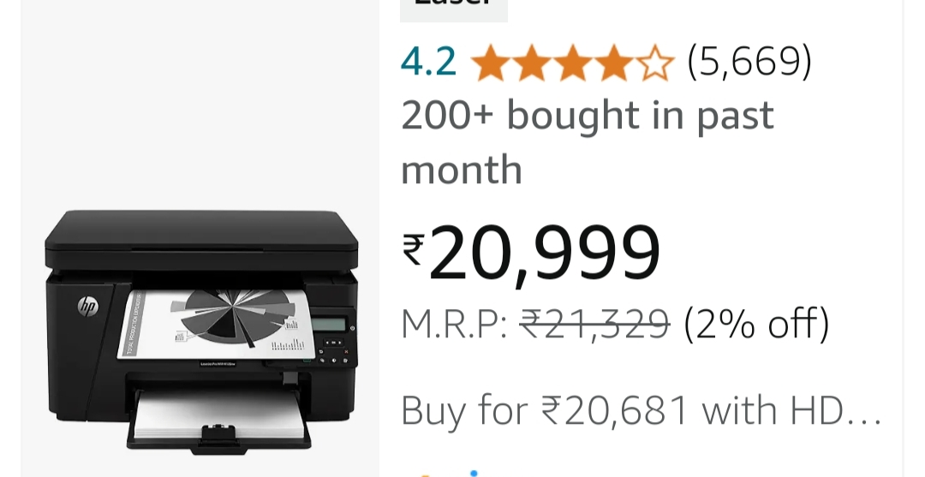Screen dimensions: 925x477
Task: Click the printer control panel buttons
Action: coord(334,350)
